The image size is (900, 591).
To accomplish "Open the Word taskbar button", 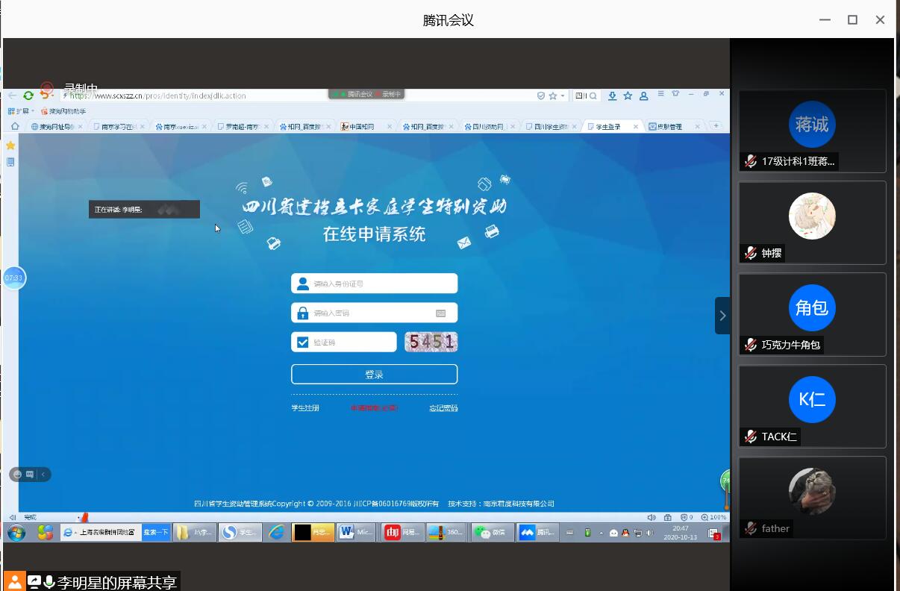I will tap(357, 532).
